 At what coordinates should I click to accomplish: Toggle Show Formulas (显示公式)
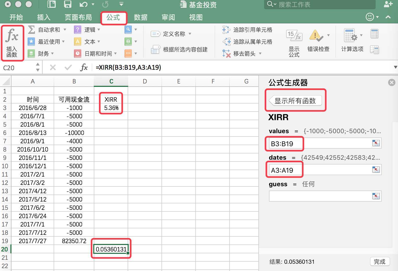[x=294, y=43]
